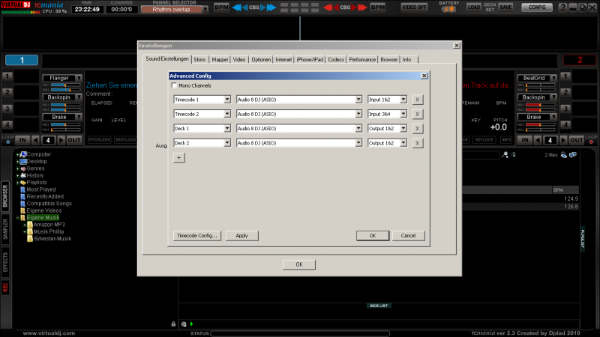Adjust left deck Flanger parameter slider
The width and height of the screenshot is (600, 337).
(x=65, y=85)
